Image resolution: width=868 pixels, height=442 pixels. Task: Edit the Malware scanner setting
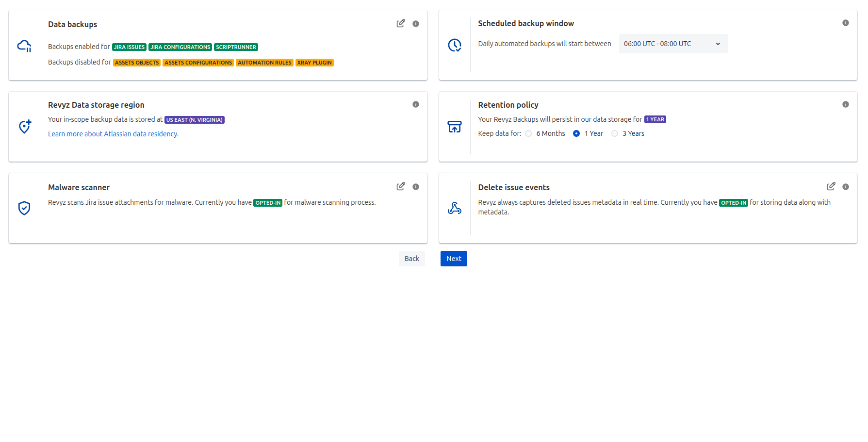click(400, 186)
